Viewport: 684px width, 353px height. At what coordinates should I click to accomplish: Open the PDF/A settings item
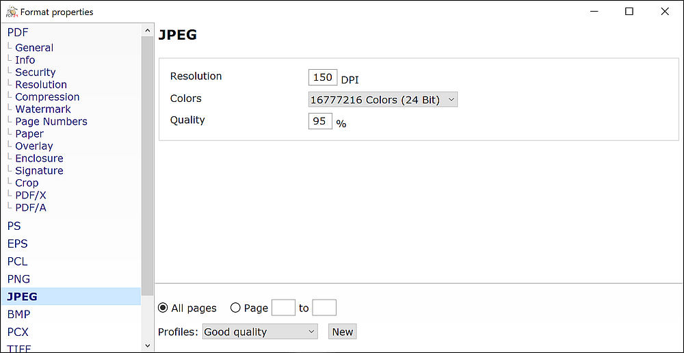(x=31, y=207)
